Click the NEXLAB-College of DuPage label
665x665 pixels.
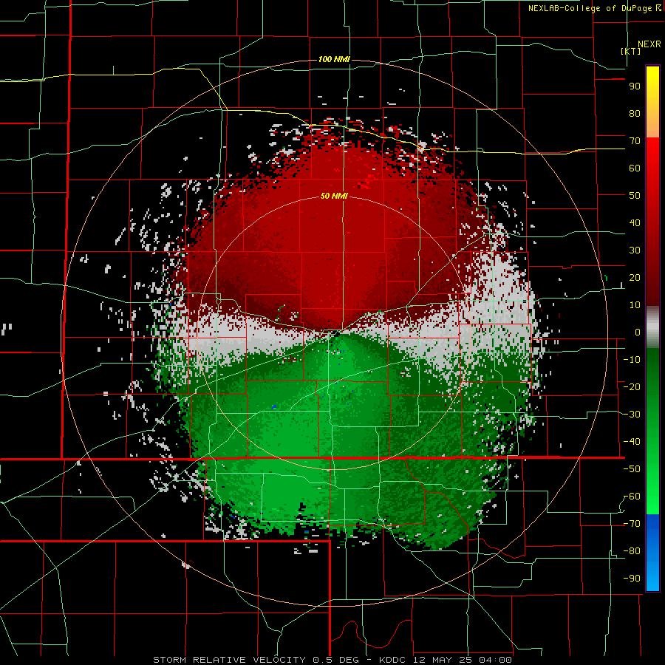(595, 8)
